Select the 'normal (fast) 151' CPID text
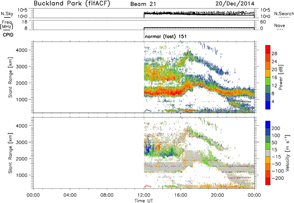Viewport: 294px width, 203px height. [x=166, y=36]
